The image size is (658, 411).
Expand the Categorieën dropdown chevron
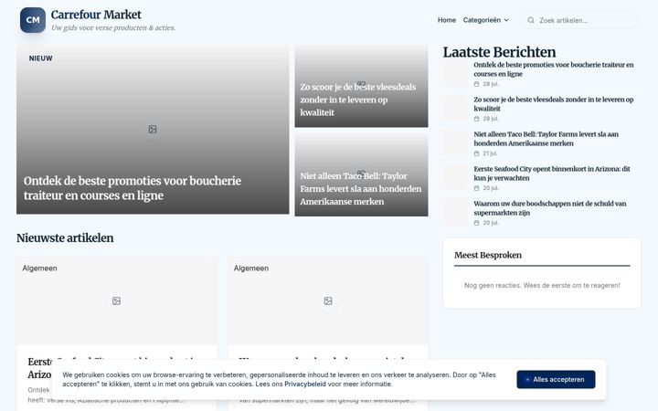click(x=506, y=20)
